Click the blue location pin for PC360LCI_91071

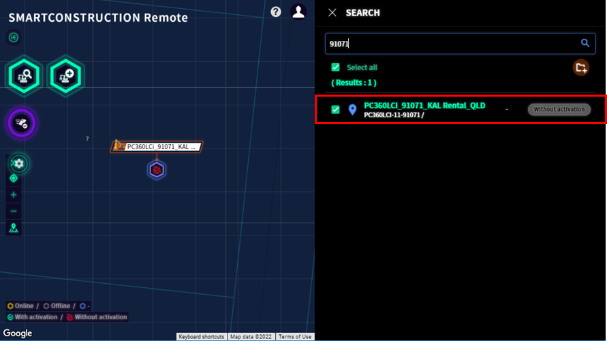tap(352, 110)
